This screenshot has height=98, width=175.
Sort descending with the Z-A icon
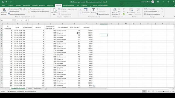[x=81, y=13]
